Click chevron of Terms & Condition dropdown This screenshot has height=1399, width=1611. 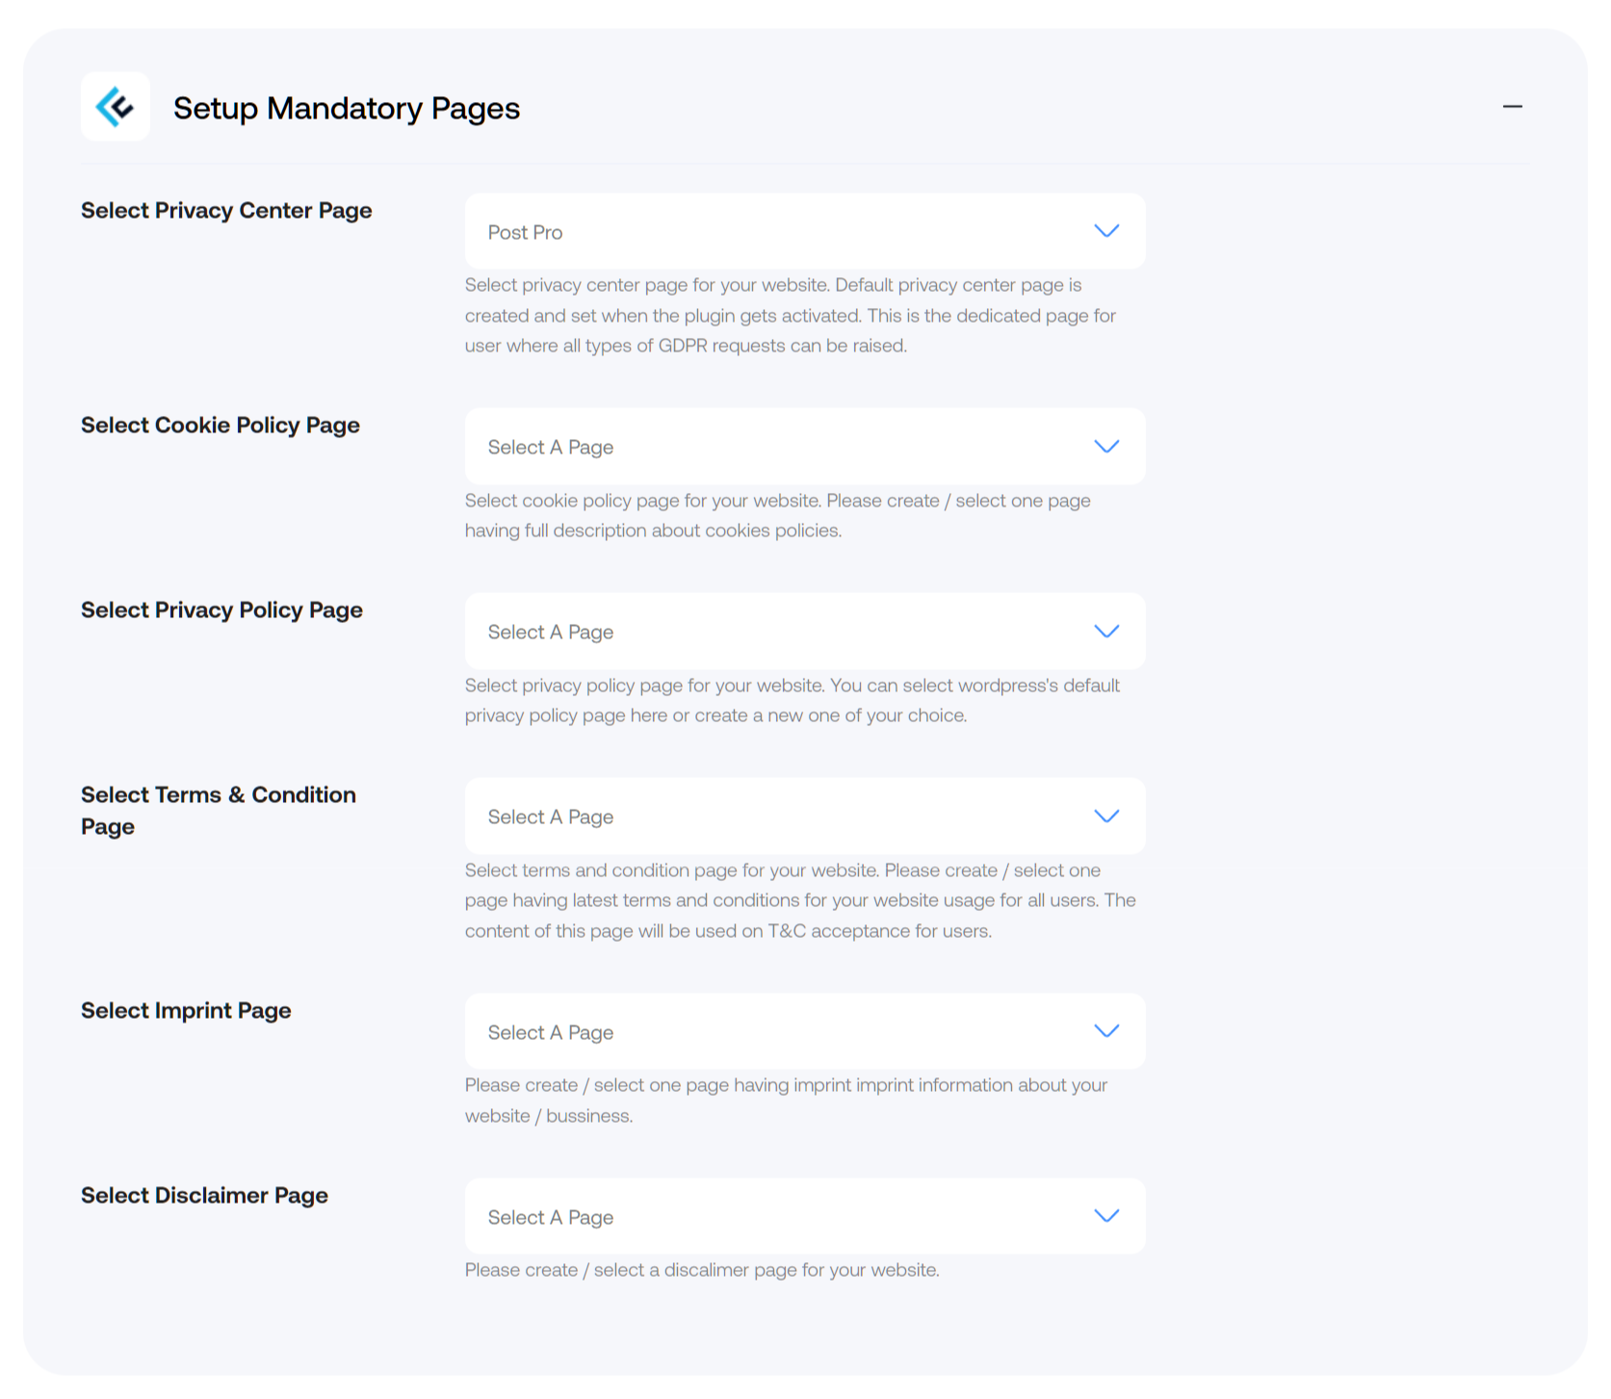coord(1106,816)
